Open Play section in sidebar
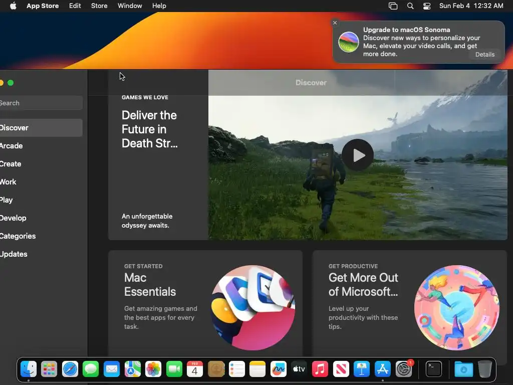513x385 pixels. tap(40, 200)
